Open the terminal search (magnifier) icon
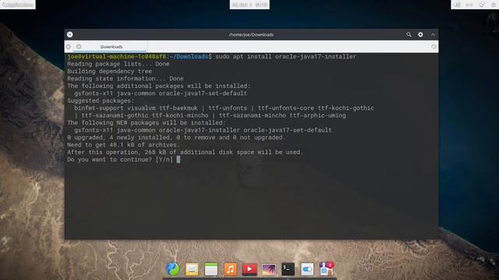Viewport: 499px width, 280px height. pos(409,34)
